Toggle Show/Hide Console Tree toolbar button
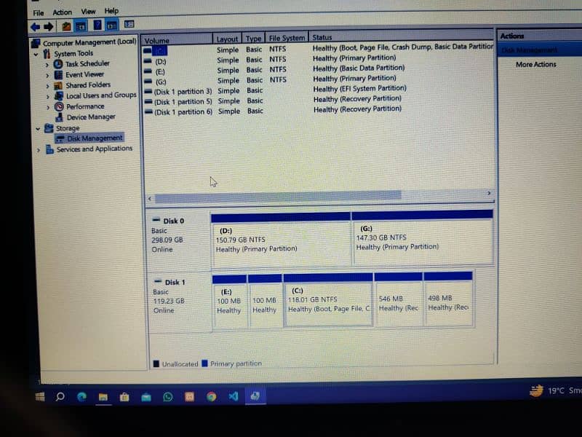This screenshot has width=582, height=437. (81, 26)
